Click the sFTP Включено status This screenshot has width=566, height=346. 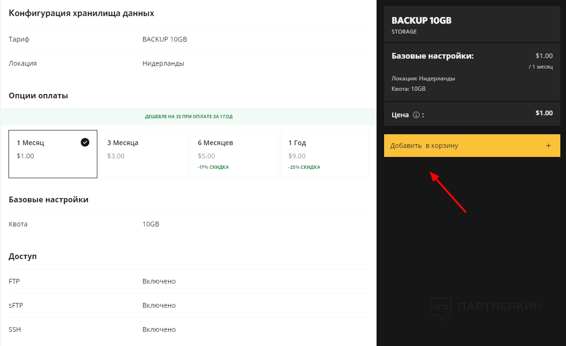tap(159, 305)
